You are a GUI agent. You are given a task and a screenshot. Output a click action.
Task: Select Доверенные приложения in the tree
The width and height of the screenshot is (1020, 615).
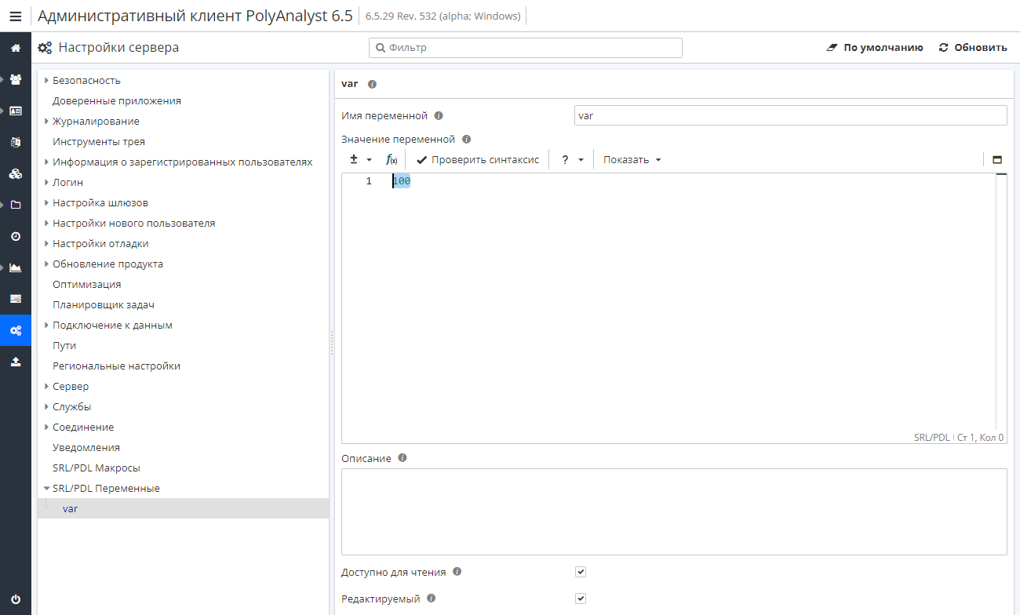coord(117,100)
